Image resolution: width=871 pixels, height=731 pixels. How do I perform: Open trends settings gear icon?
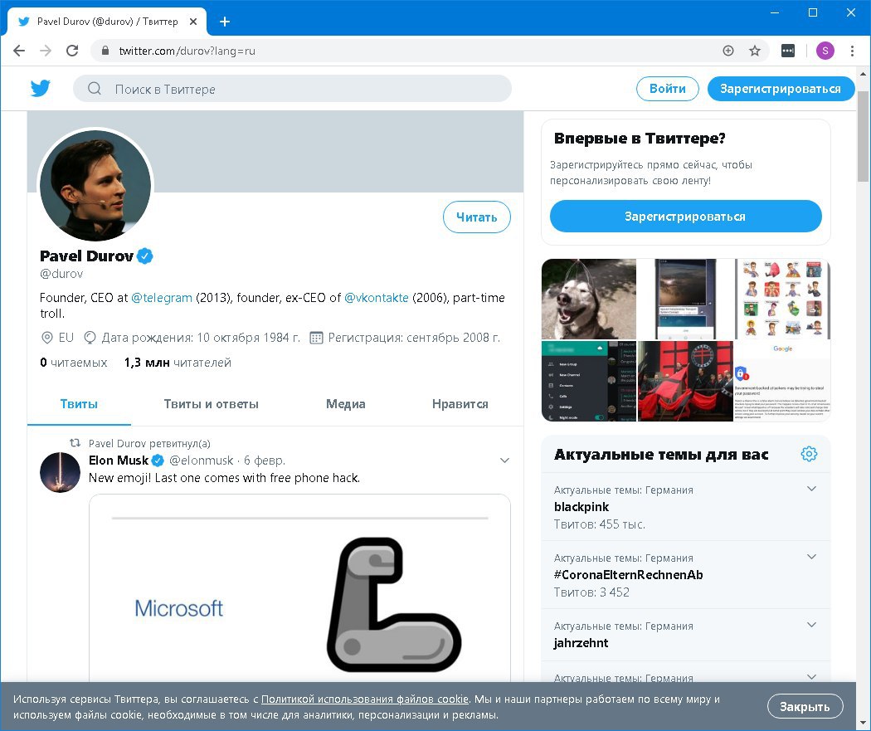click(x=809, y=454)
